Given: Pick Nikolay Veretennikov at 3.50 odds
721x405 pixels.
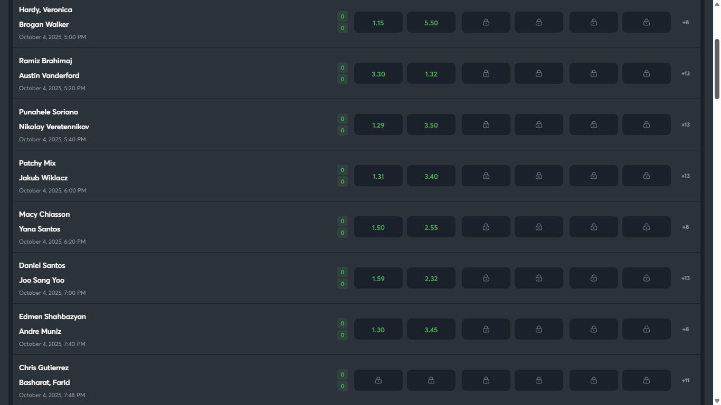Looking at the screenshot, I should (x=431, y=125).
